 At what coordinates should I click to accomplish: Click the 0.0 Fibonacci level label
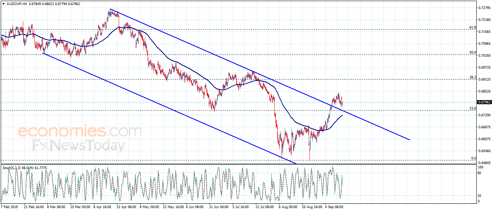tap(473, 158)
